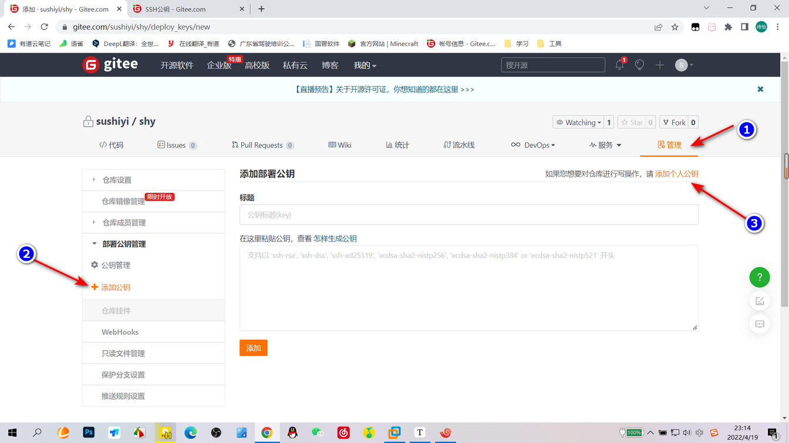This screenshot has height=443, width=789.
Task: Dismiss the live-broadcast banner with the × icon
Action: click(760, 89)
